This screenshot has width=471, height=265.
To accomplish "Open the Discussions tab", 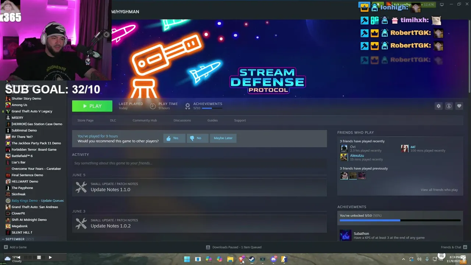I will coord(182,120).
